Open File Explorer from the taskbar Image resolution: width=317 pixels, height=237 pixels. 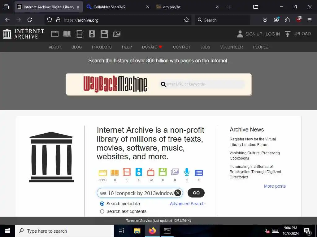tap(137, 231)
